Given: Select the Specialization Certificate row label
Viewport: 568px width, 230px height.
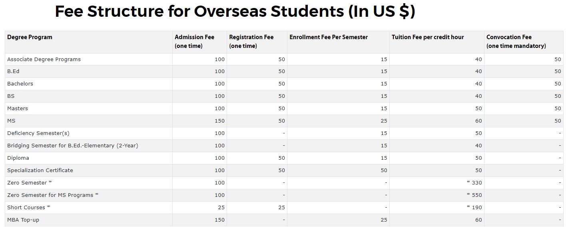Looking at the screenshot, I should (x=40, y=171).
